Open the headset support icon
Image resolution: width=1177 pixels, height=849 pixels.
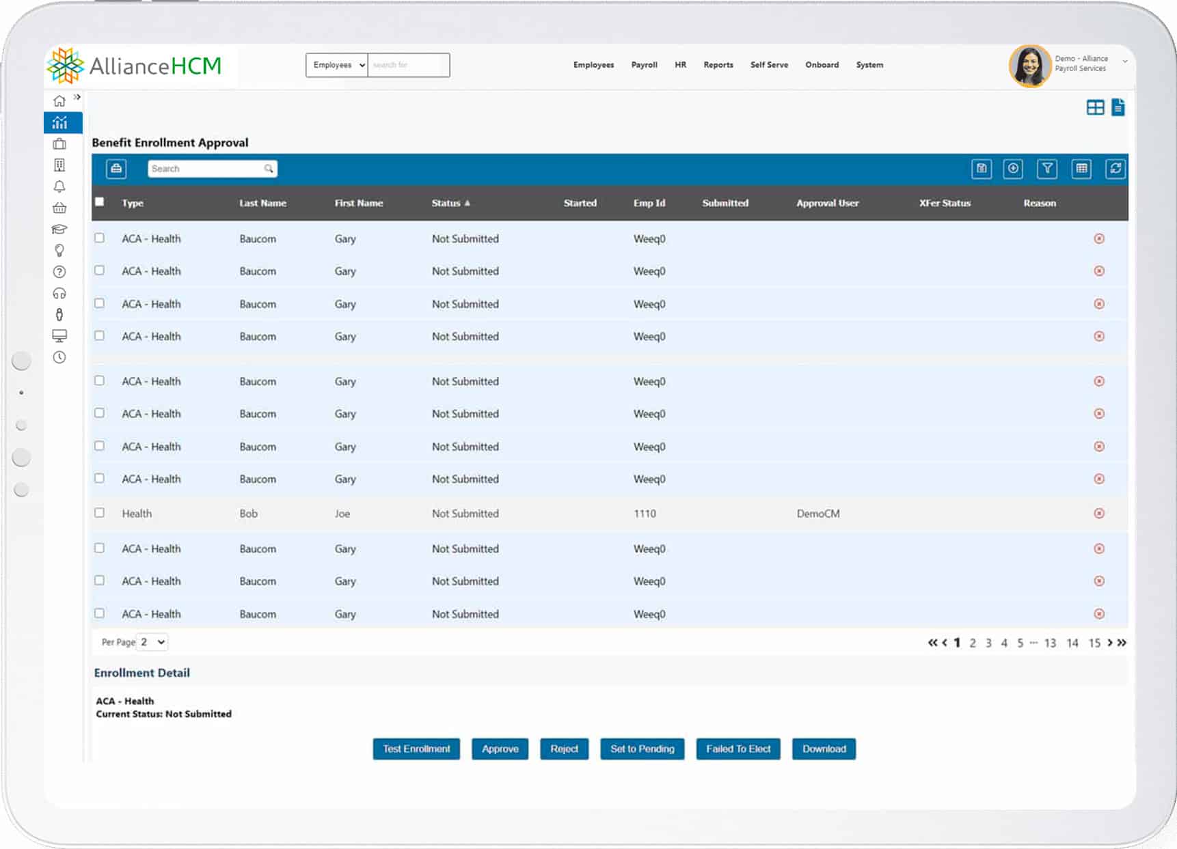tap(59, 293)
